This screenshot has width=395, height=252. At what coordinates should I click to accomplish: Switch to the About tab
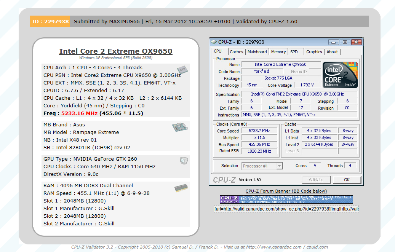click(332, 52)
